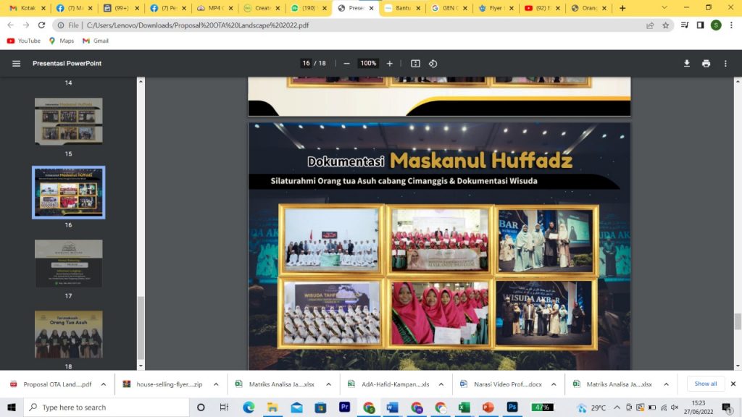Switch to the MP4 tab

pyautogui.click(x=213, y=8)
